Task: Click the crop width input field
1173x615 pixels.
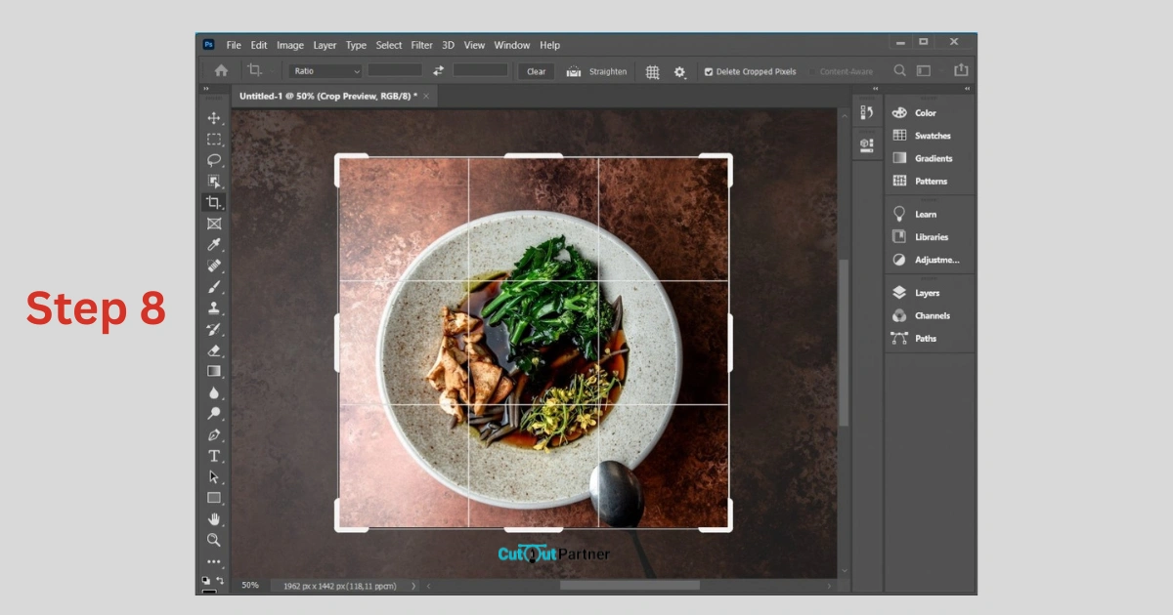Action: pos(395,71)
